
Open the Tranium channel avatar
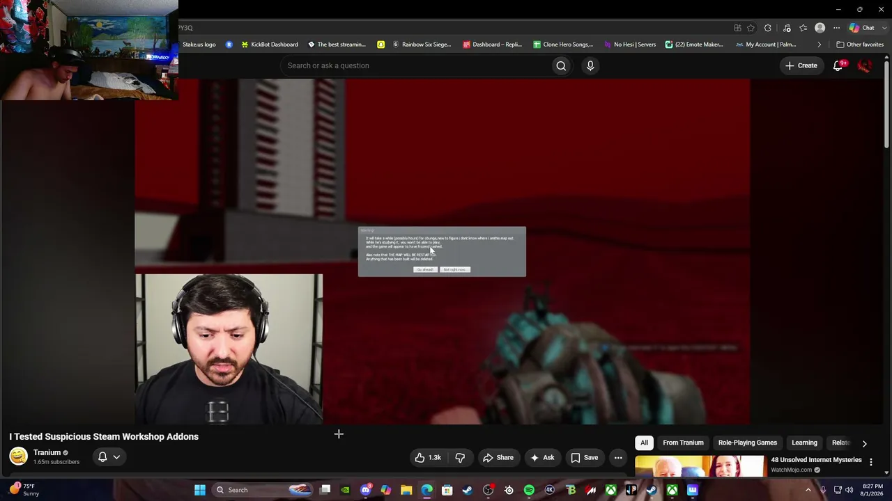pos(18,456)
